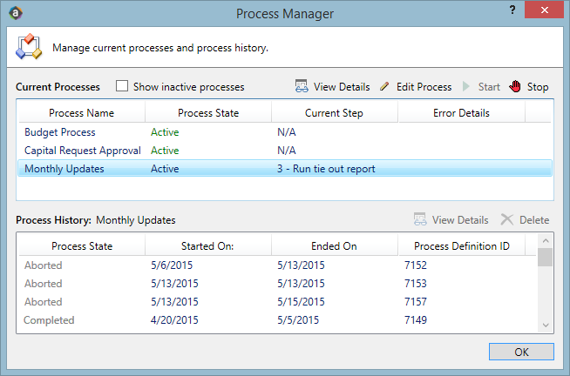Click OK to close Process Manager
The height and width of the screenshot is (376, 570).
pyautogui.click(x=521, y=352)
